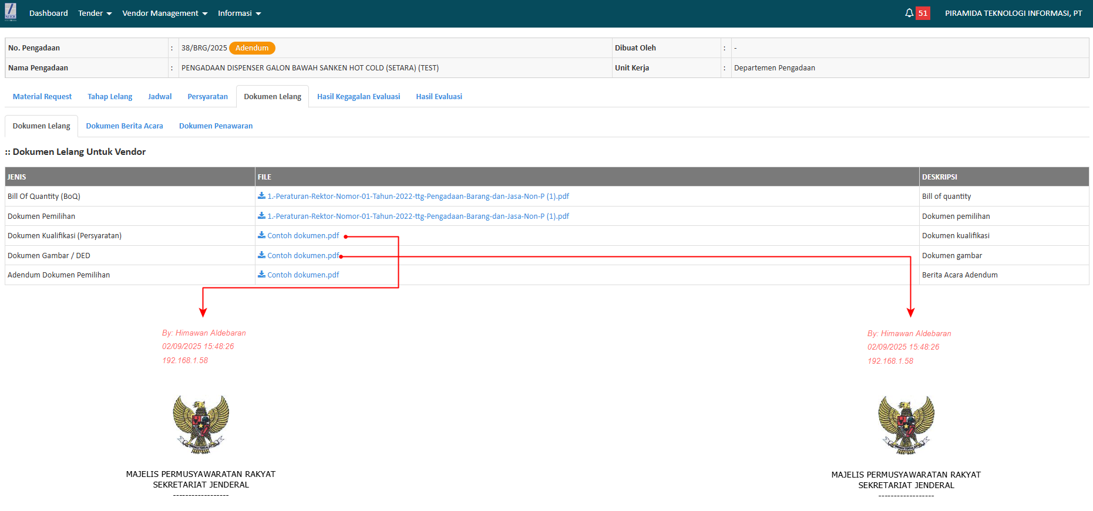Open Contoh dokumen.pdf link in Adendum row
1093x511 pixels.
[303, 275]
